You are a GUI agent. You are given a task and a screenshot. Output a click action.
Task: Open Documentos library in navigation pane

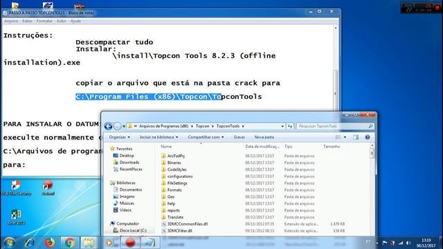pyautogui.click(x=131, y=190)
